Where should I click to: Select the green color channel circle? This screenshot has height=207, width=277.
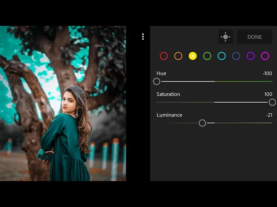pos(207,56)
